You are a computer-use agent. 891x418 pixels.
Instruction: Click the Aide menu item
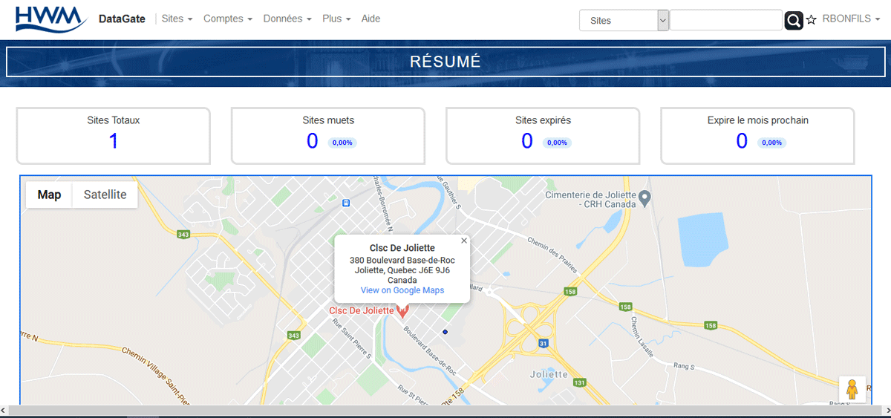(371, 19)
